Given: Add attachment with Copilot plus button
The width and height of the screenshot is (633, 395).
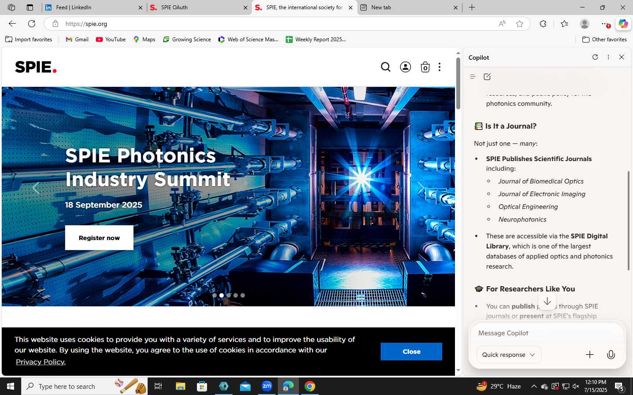Looking at the screenshot, I should click(590, 355).
